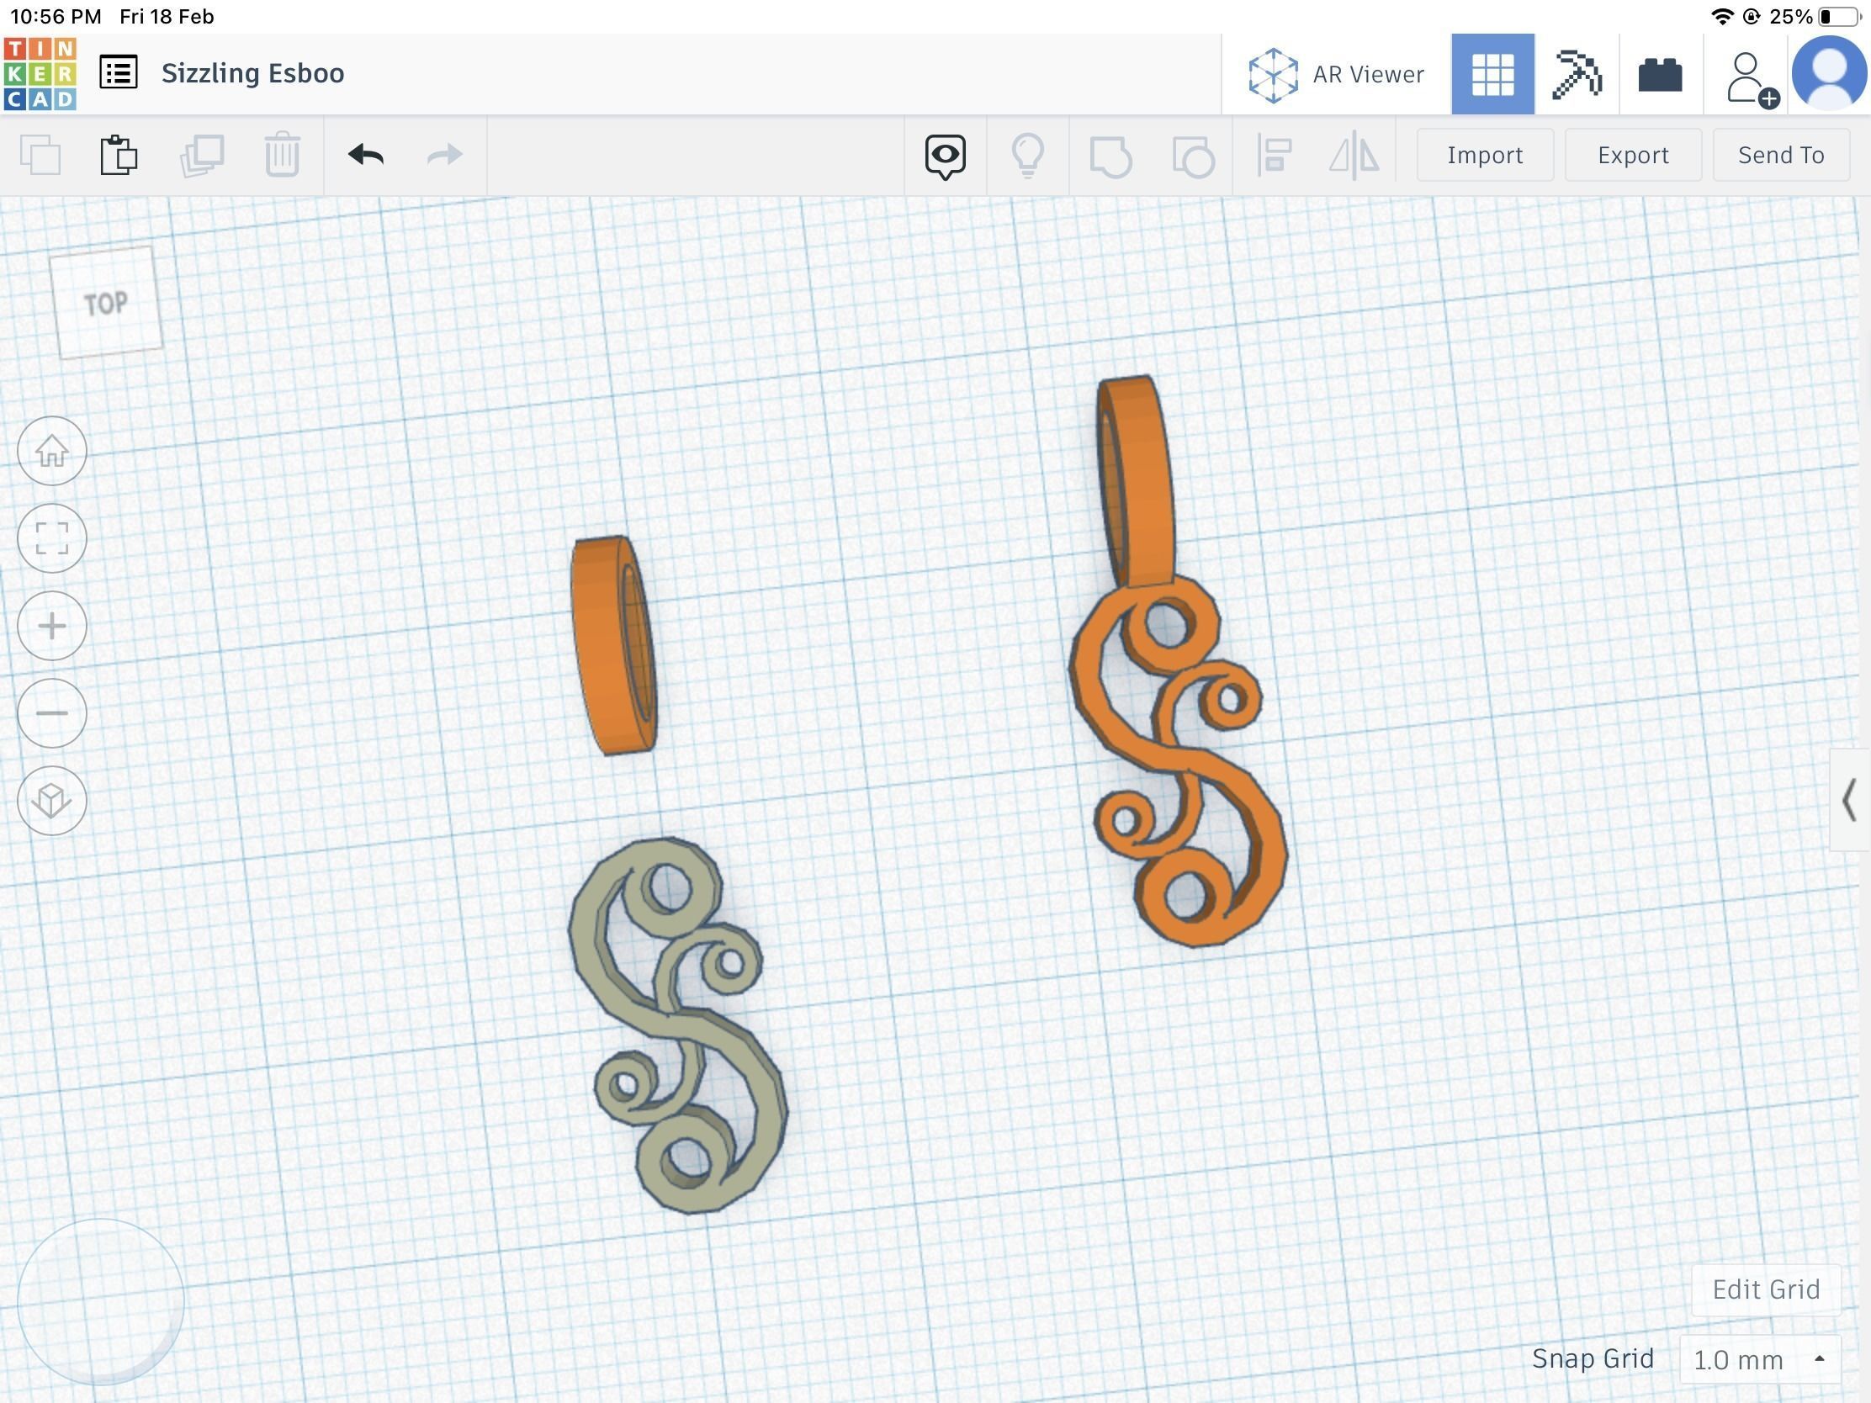1871x1403 pixels.
Task: Click the Group shapes icon
Action: click(x=1110, y=156)
